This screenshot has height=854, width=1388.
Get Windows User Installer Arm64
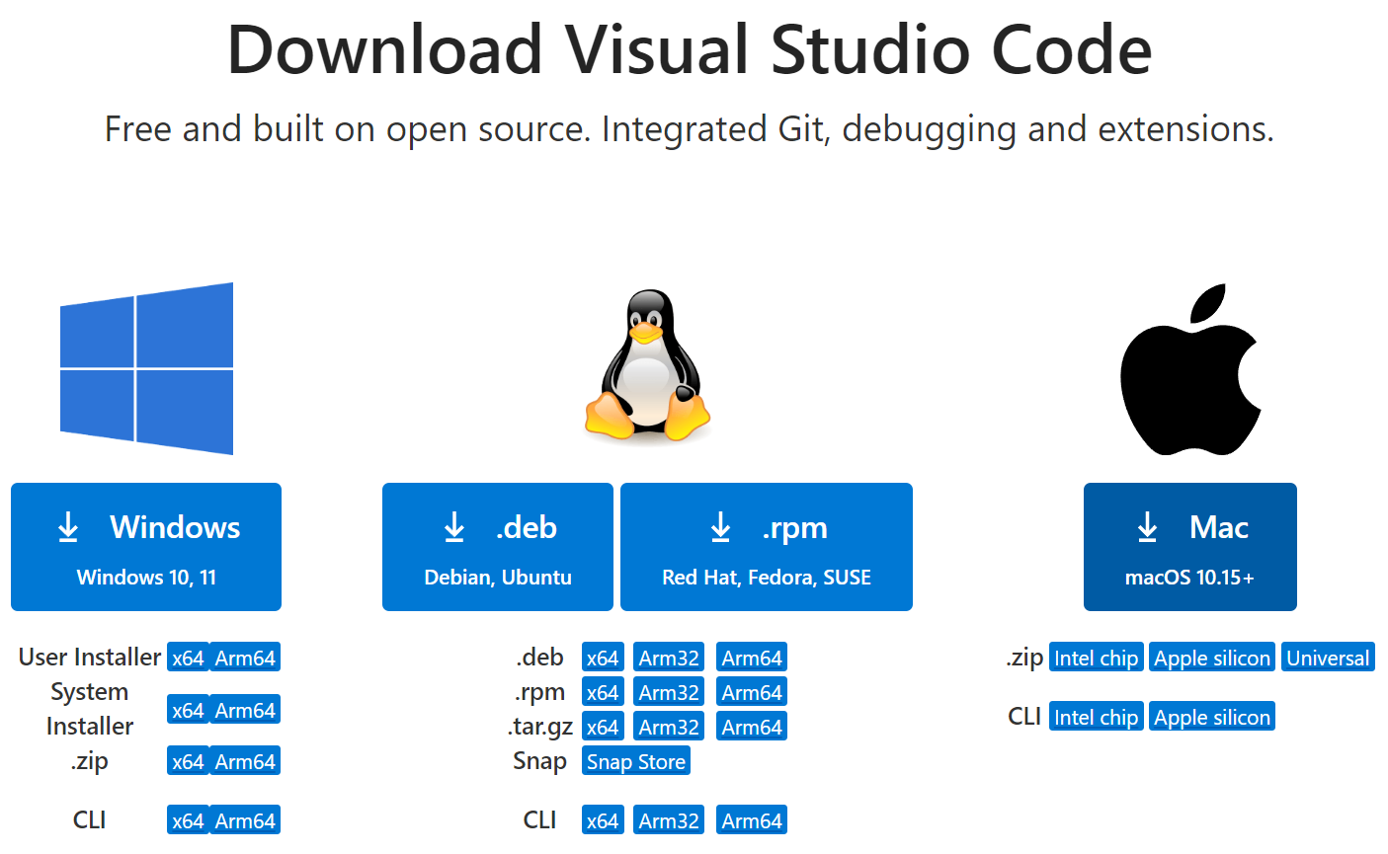245,658
